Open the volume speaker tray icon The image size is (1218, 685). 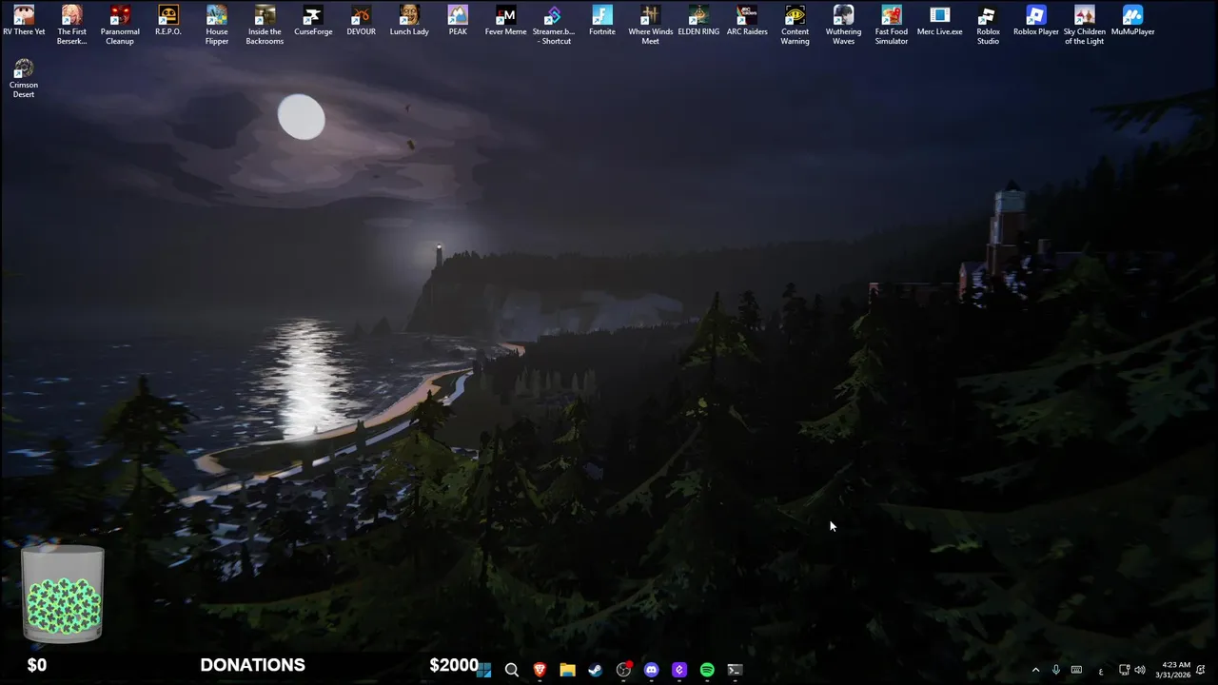click(1140, 670)
